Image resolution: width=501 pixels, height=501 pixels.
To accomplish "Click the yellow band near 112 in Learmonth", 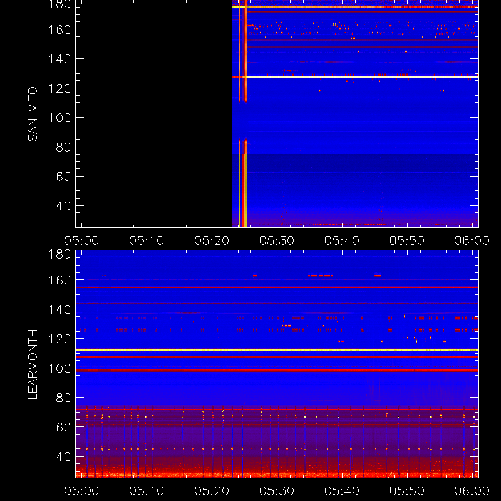I will [277, 350].
